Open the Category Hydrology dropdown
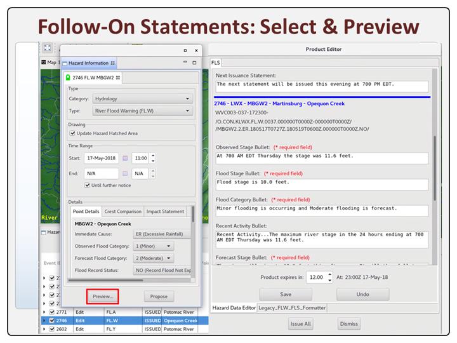The height and width of the screenshot is (343, 457). tap(143, 98)
